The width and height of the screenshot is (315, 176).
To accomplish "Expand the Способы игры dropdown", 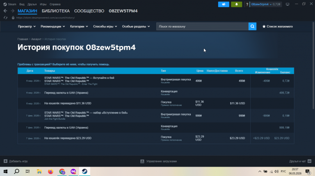I will [x=105, y=27].
